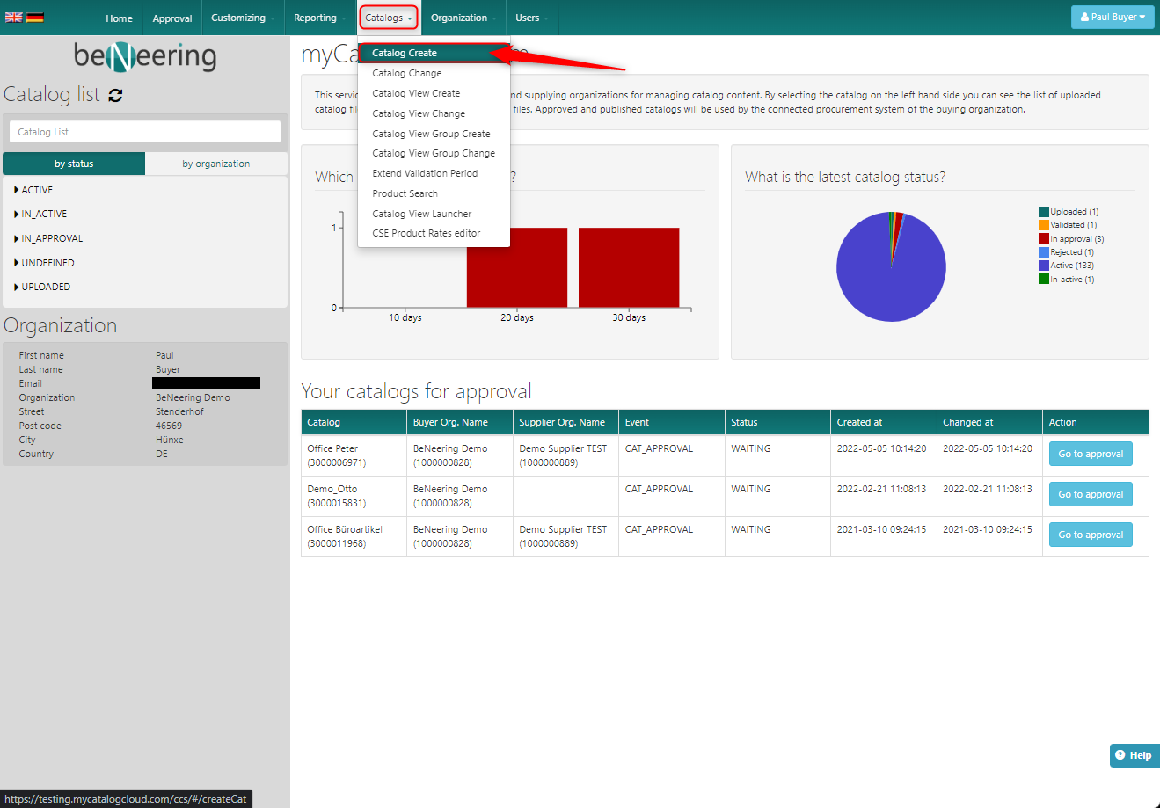
Task: Click the beNeering logo
Action: click(x=145, y=56)
